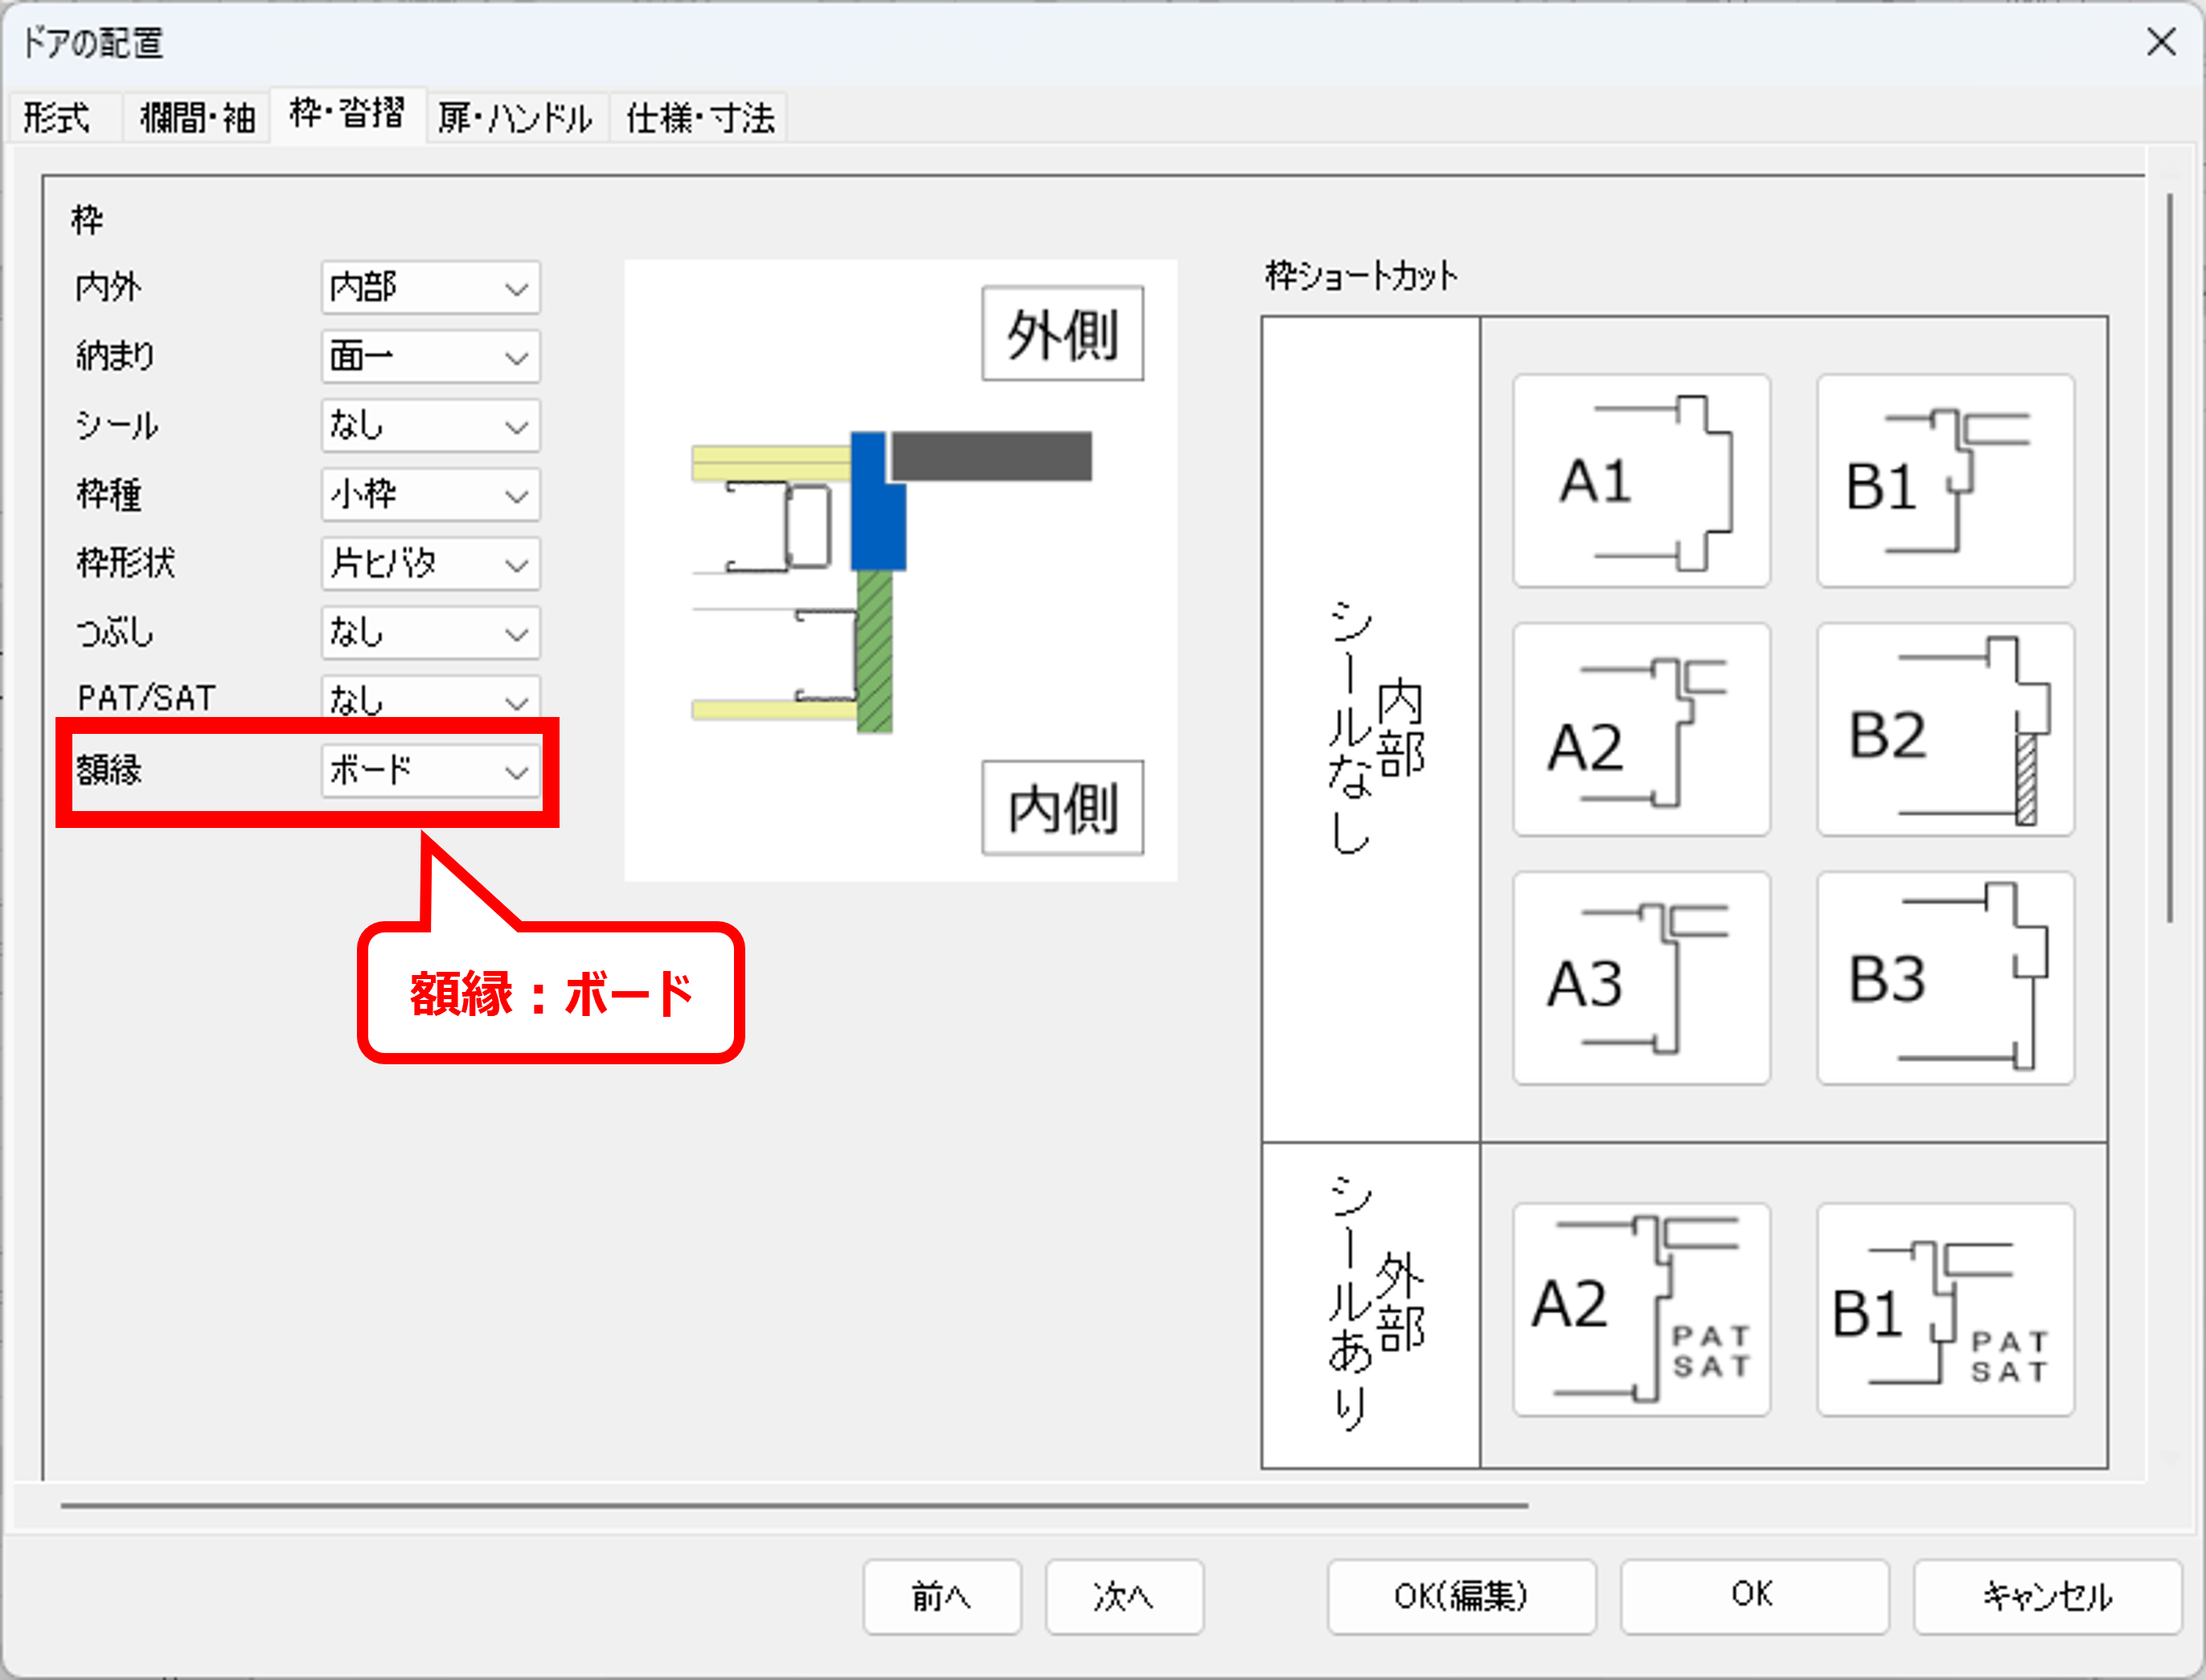Viewport: 2206px width, 1680px height.
Task: Choose the A2 interior frame shortcut
Action: coord(1641,729)
